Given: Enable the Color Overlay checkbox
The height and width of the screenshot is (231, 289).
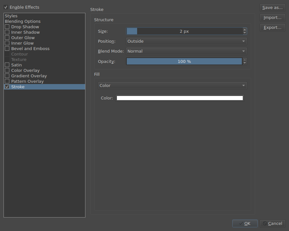Looking at the screenshot, I should (x=7, y=70).
